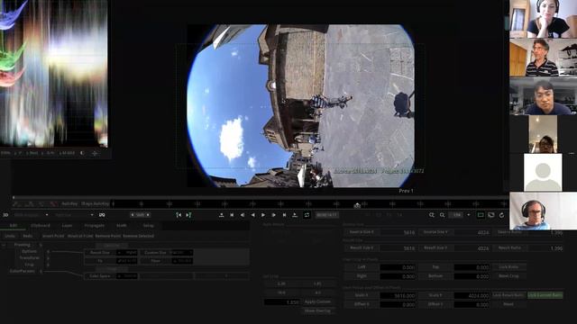Open the Clipboard tab
This screenshot has height=324, width=577.
40,226
